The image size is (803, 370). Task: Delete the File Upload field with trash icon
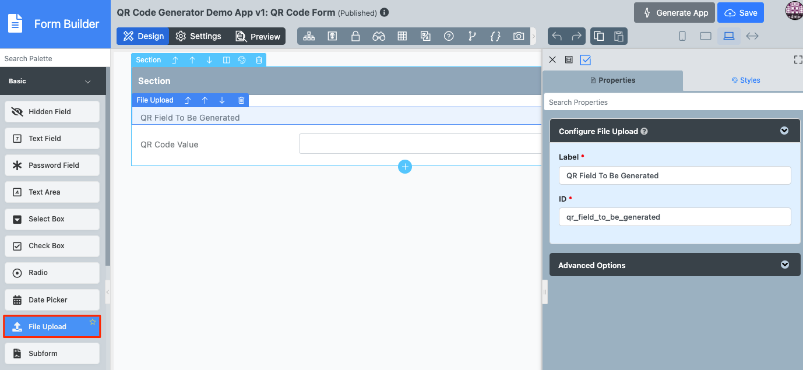pyautogui.click(x=241, y=100)
